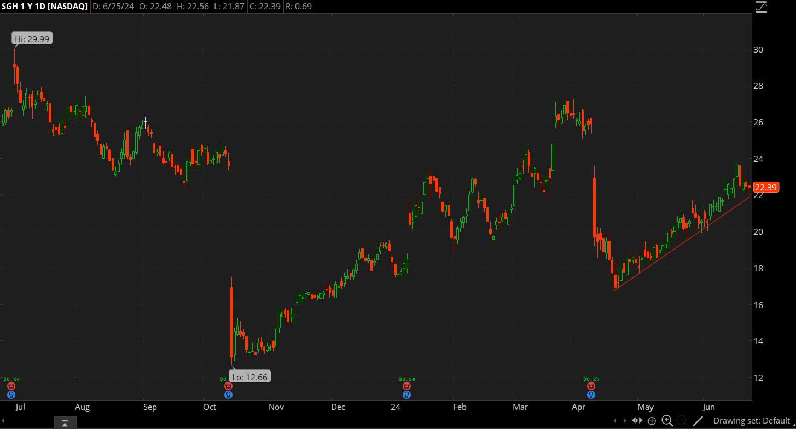
Task: Click the orange 22.39 price label on the axis
Action: coord(765,187)
